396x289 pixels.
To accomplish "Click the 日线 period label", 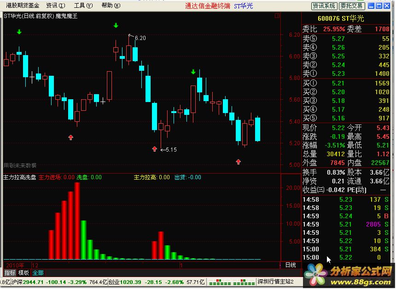I will (x=291, y=265).
